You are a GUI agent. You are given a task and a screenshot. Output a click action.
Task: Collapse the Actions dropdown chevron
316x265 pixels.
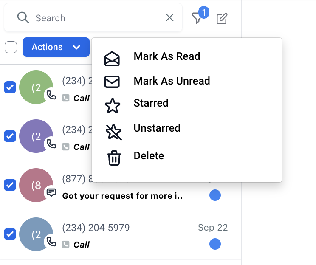tap(76, 47)
